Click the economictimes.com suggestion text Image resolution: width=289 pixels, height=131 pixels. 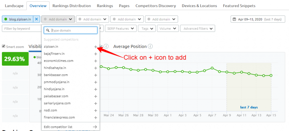coord(59,61)
